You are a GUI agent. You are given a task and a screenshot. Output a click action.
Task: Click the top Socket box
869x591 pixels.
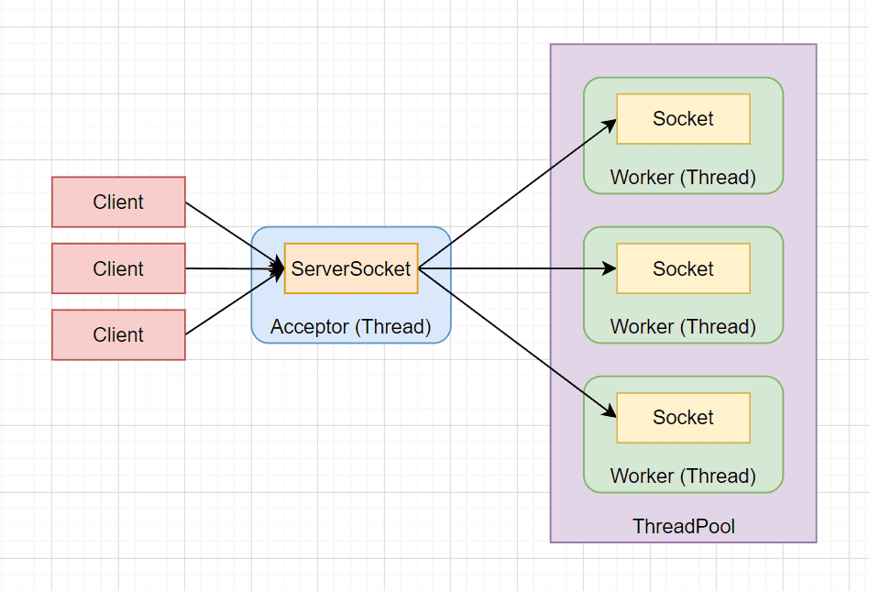tap(683, 118)
